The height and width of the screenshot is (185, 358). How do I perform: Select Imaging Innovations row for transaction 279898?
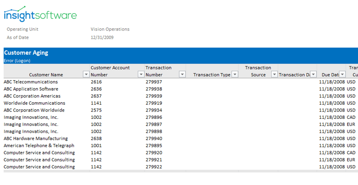(x=31, y=132)
